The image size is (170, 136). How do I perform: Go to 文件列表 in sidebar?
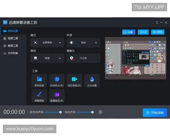point(13,53)
